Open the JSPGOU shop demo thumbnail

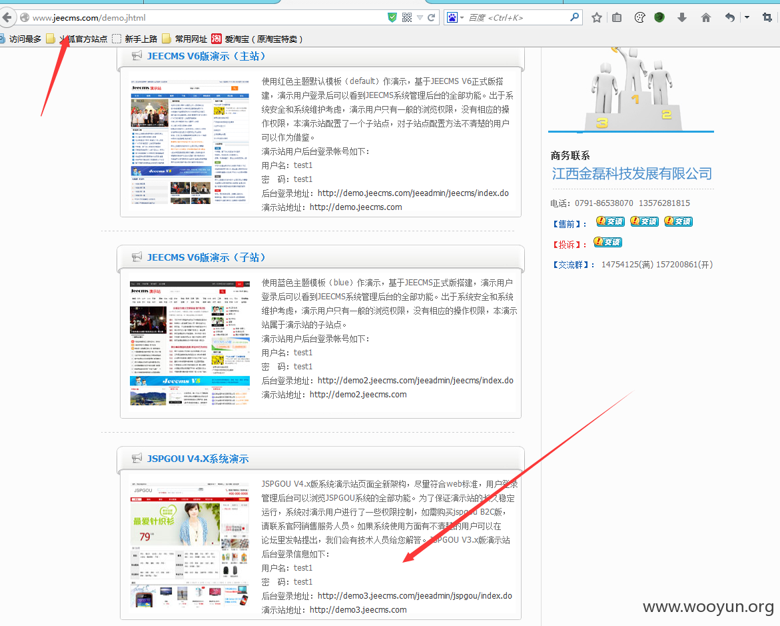point(190,544)
